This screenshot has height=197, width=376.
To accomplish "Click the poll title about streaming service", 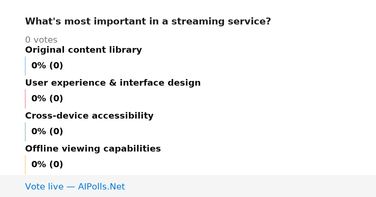I will 148,22.
